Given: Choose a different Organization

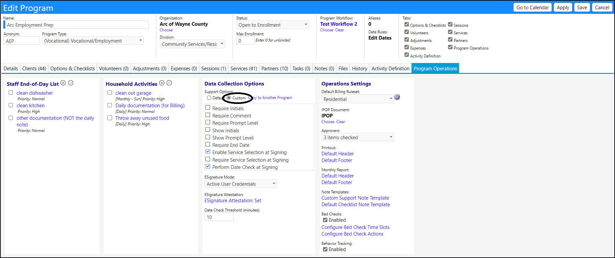Looking at the screenshot, I should pyautogui.click(x=166, y=30).
